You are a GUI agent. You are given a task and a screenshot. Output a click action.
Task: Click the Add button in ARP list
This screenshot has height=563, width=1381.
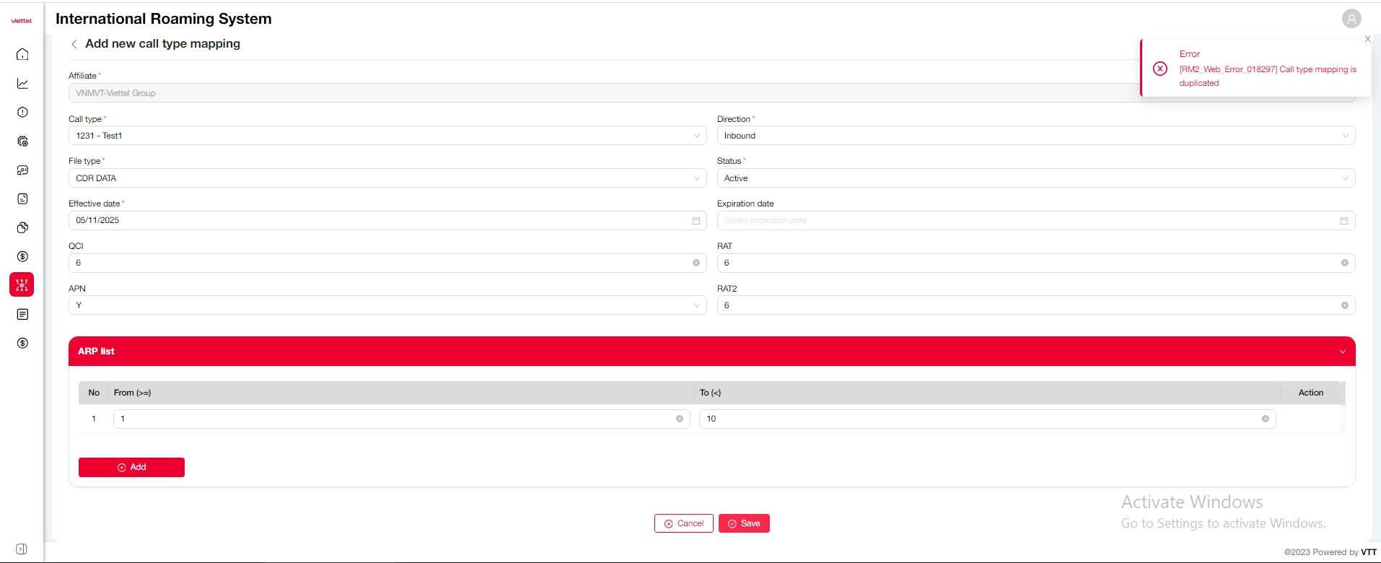[131, 468]
